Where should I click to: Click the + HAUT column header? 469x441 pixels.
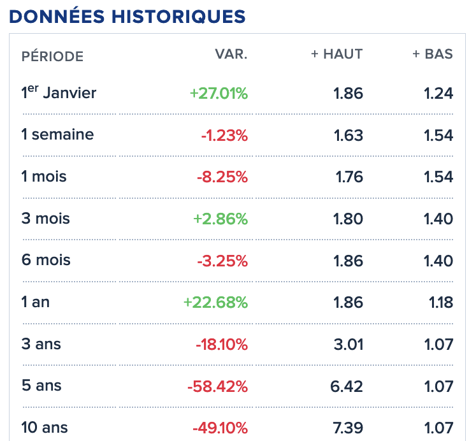click(x=337, y=54)
